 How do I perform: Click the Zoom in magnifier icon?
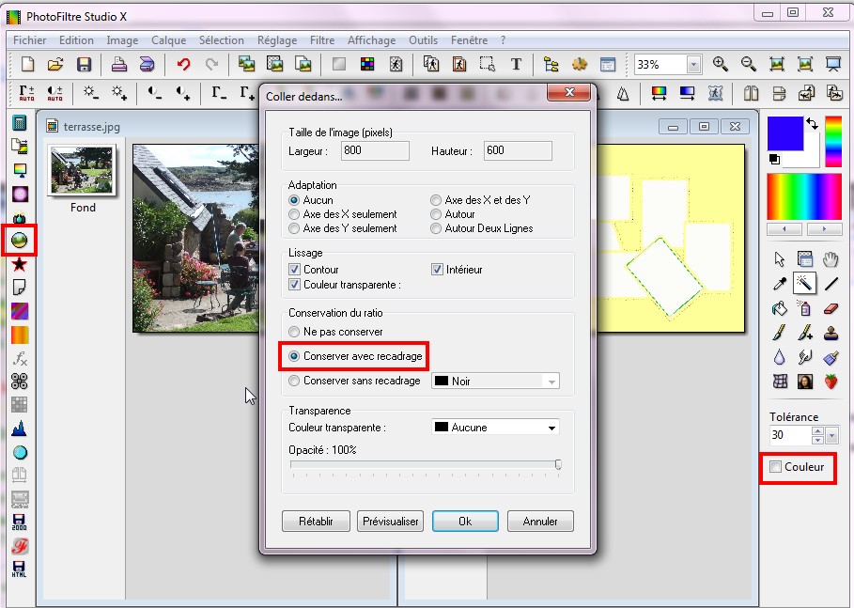[720, 64]
